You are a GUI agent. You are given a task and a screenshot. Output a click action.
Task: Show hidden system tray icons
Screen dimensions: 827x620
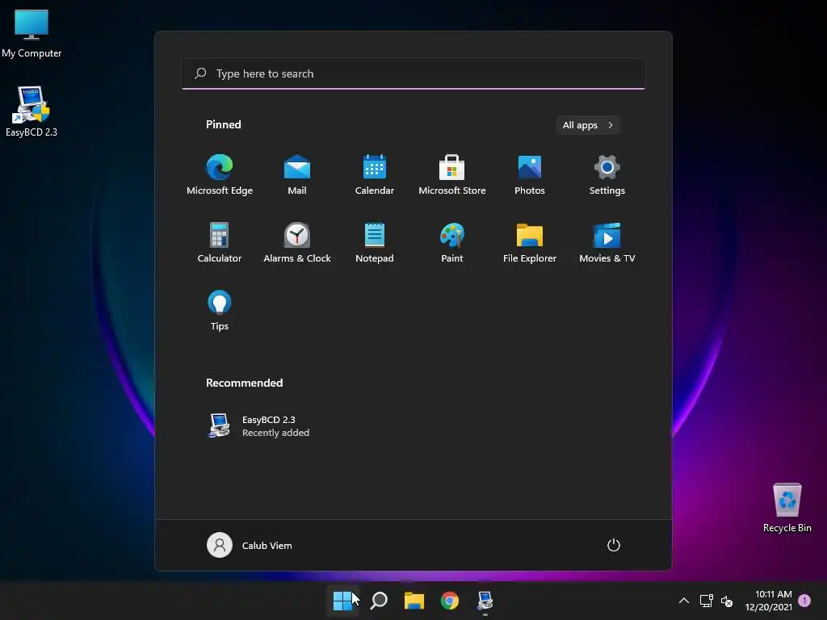coord(683,601)
